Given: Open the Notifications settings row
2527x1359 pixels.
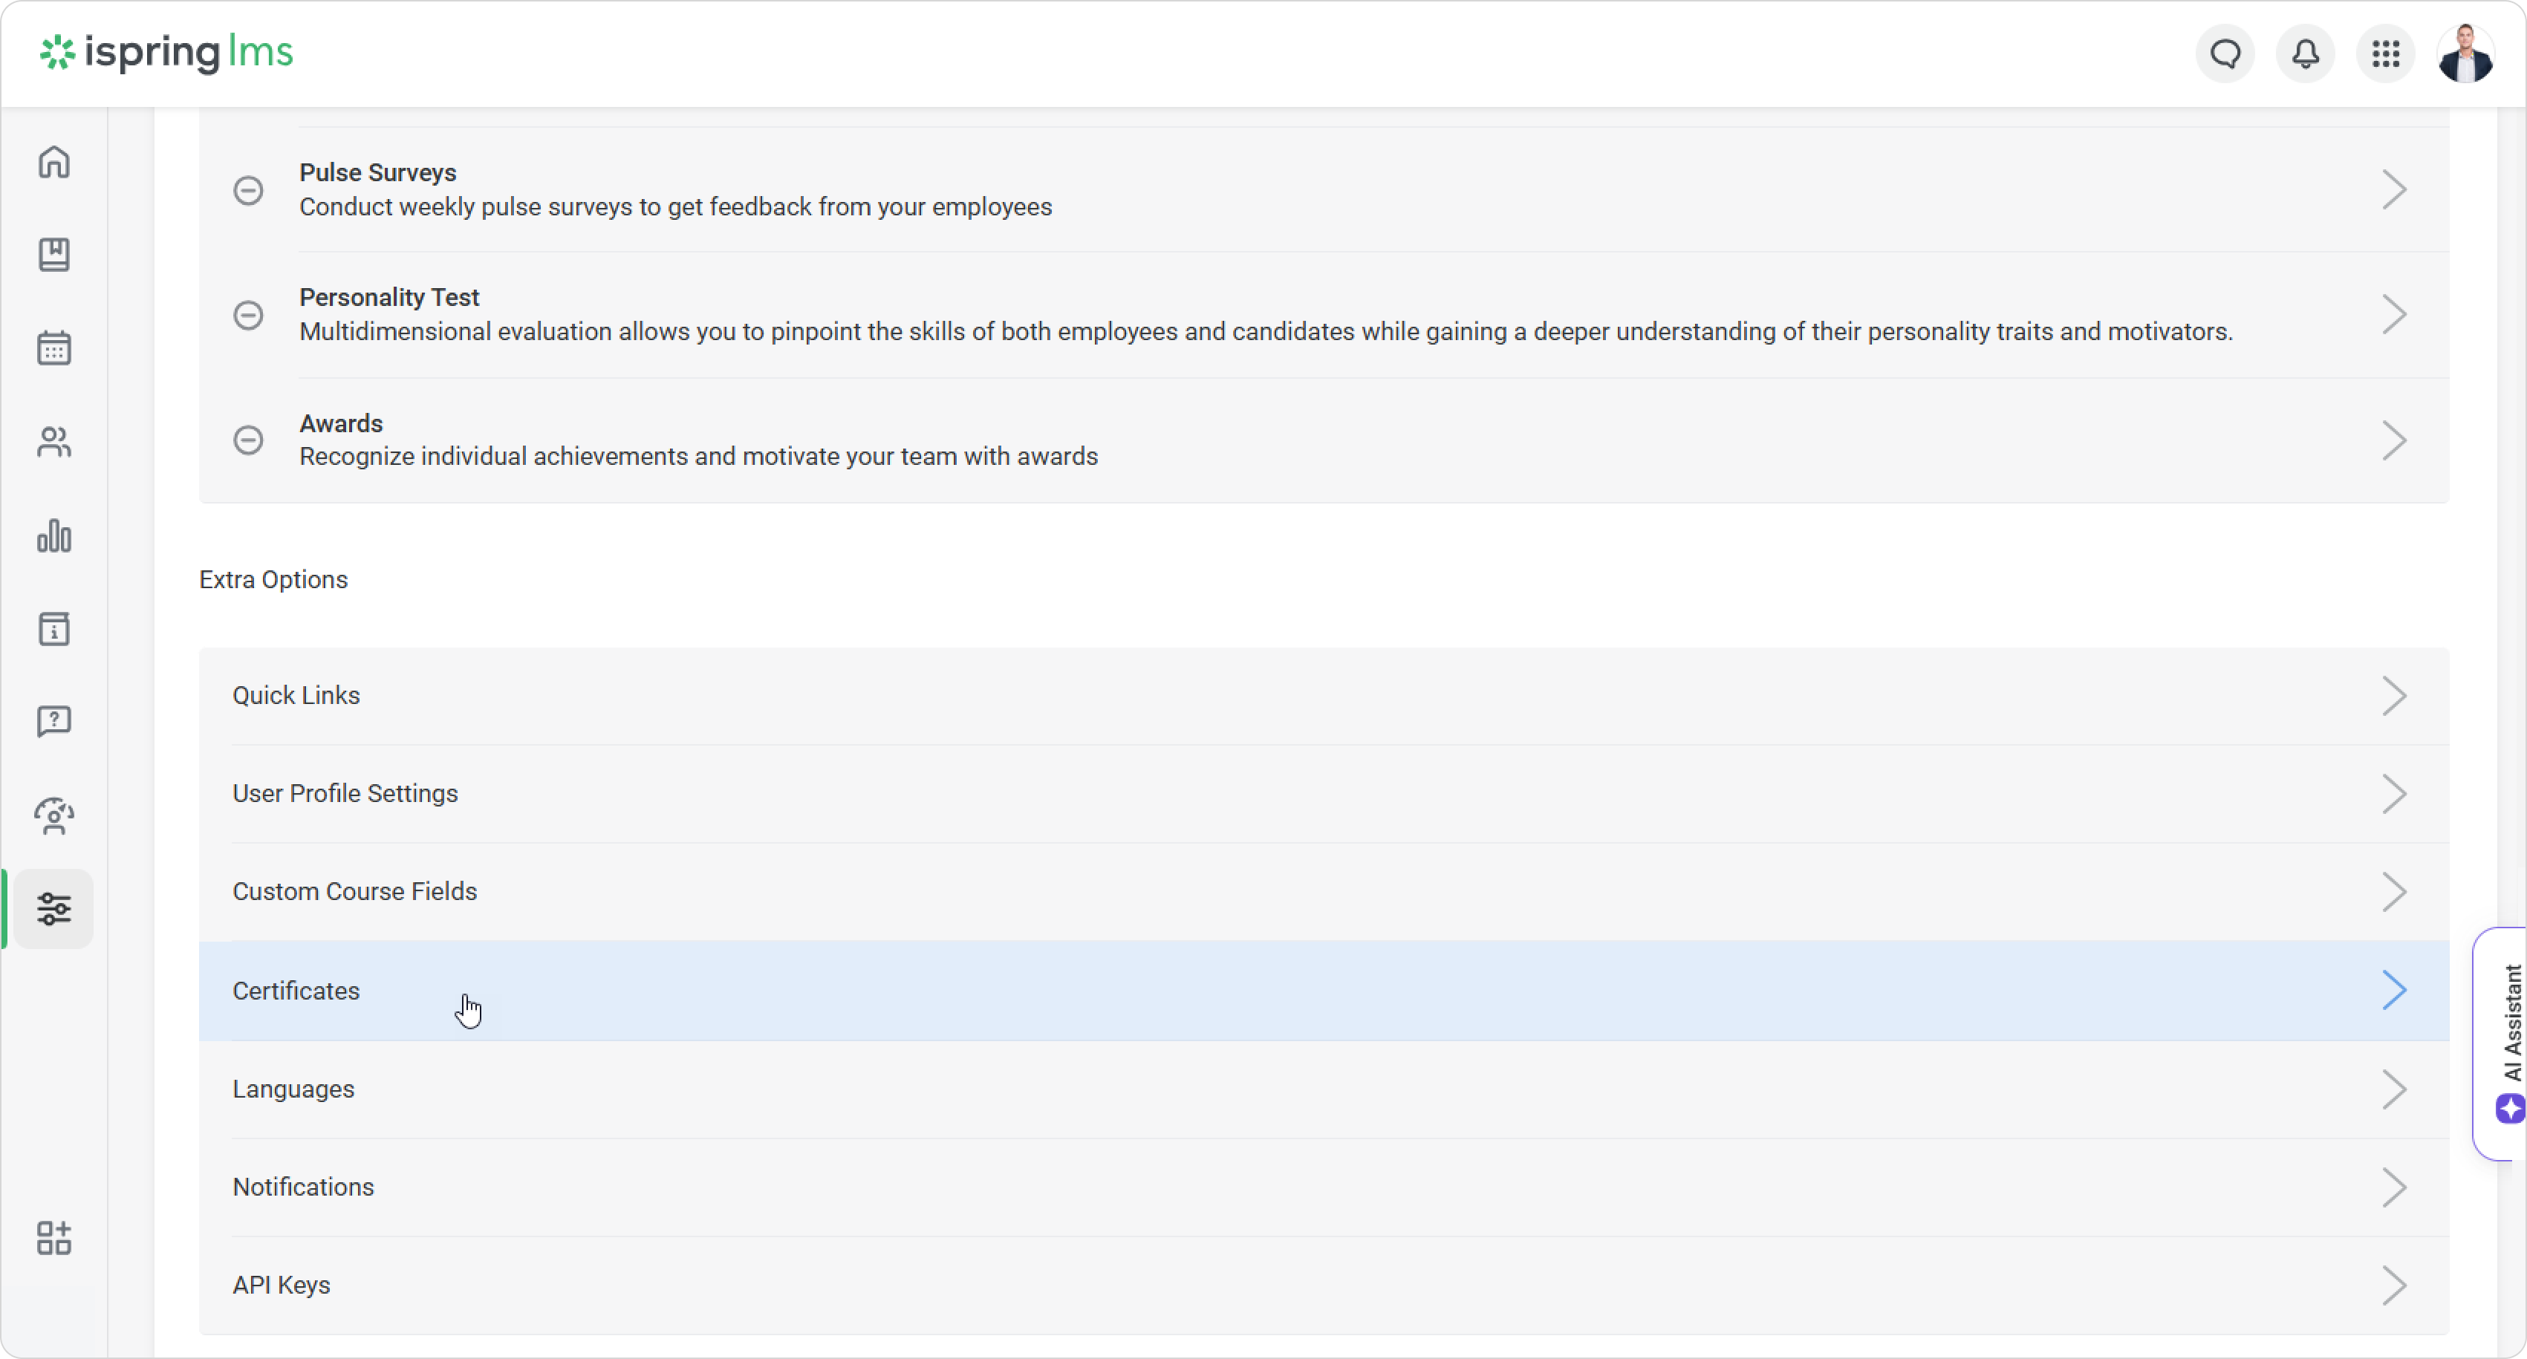Looking at the screenshot, I should [303, 1187].
